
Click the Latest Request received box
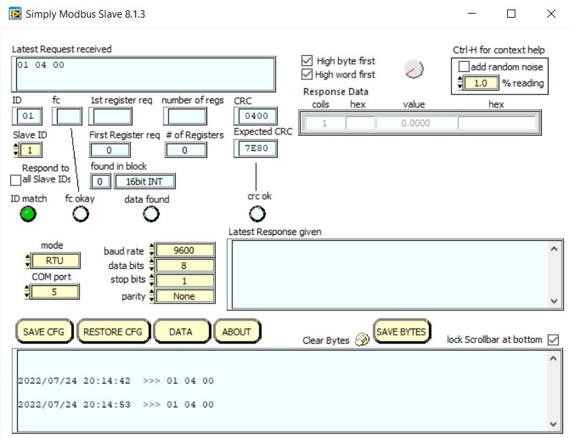click(143, 74)
